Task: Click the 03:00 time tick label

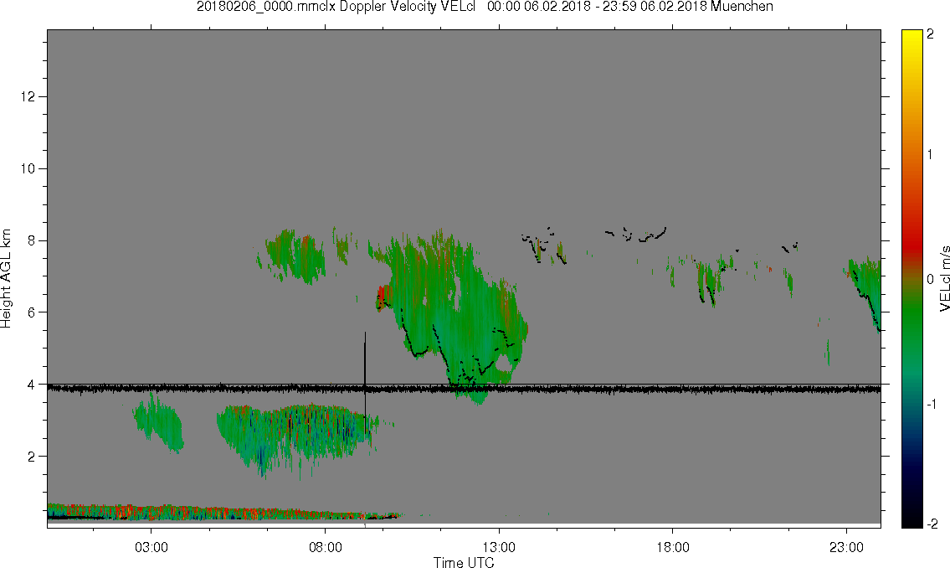Action: 151,547
